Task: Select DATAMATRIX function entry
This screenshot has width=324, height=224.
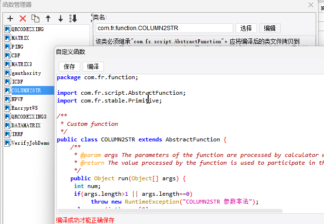Action: 26,125
